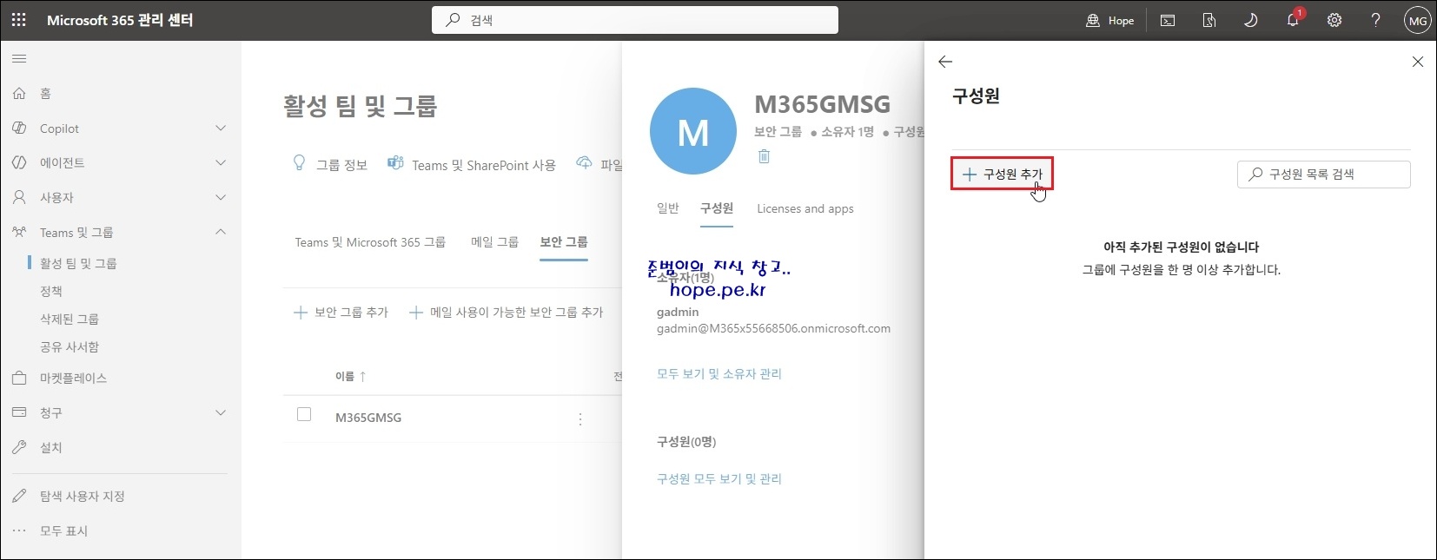Check the M365GMSG row checkbox
The height and width of the screenshot is (560, 1437).
304,414
